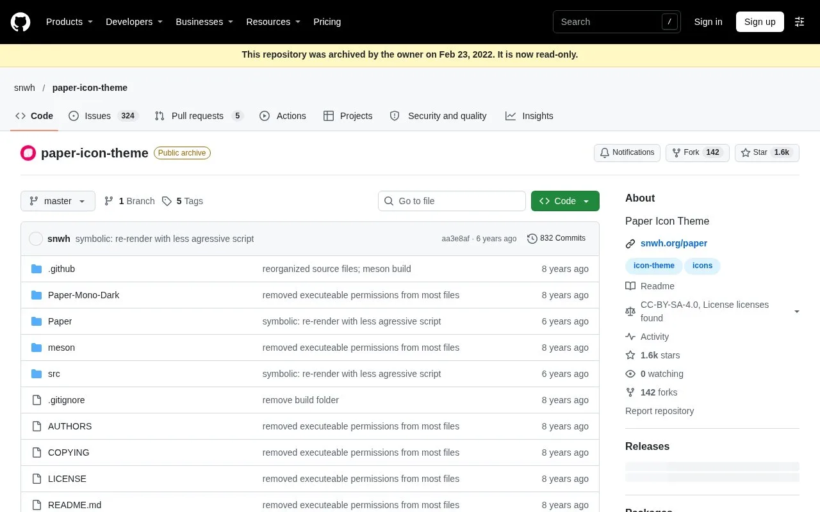Open the Products dropdown menu

[69, 22]
